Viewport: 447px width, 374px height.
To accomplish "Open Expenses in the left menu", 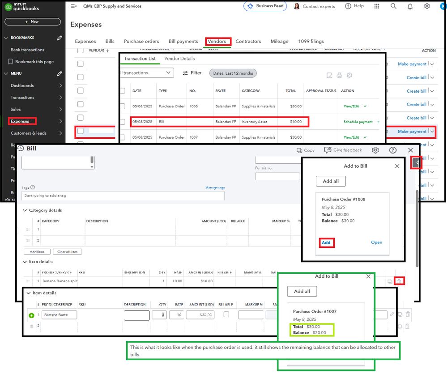I will pyautogui.click(x=20, y=121).
